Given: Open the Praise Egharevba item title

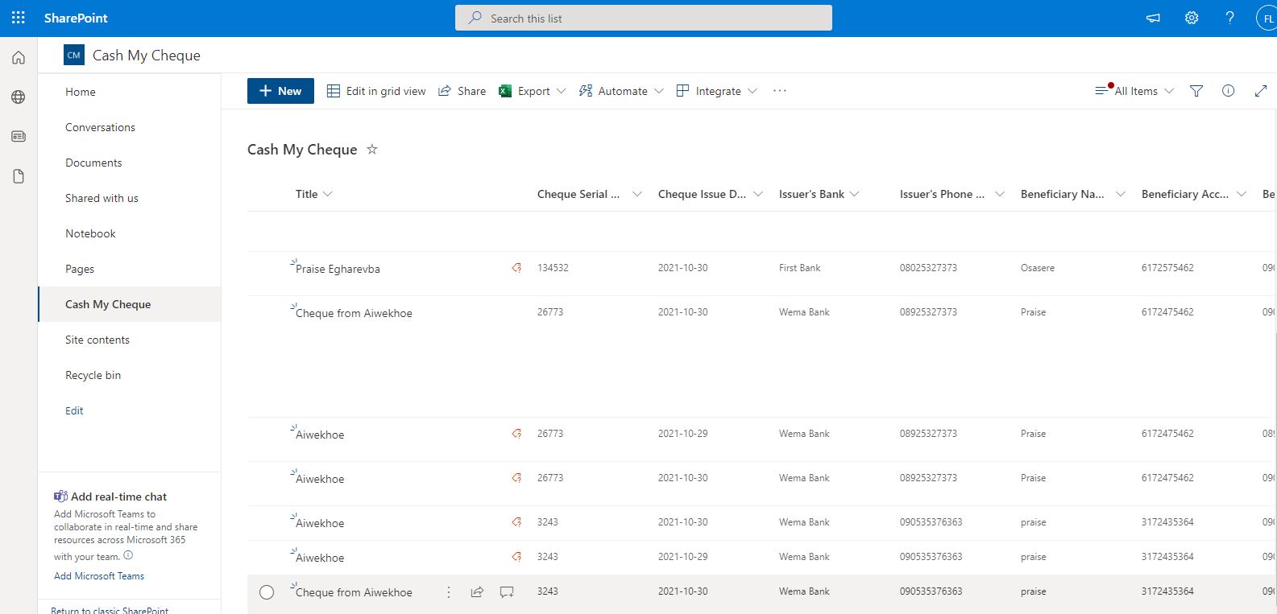Looking at the screenshot, I should [x=338, y=269].
